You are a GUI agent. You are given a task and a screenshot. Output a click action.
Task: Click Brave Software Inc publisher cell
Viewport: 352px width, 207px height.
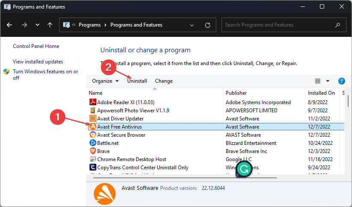[247, 151]
